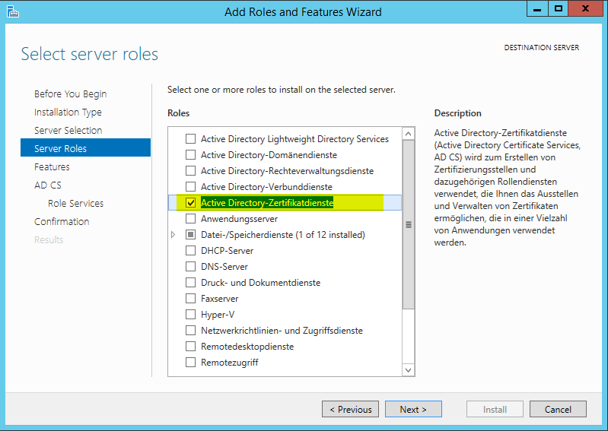Check the Remotedesktopdienste role
Screen dimensions: 608x431
point(190,346)
